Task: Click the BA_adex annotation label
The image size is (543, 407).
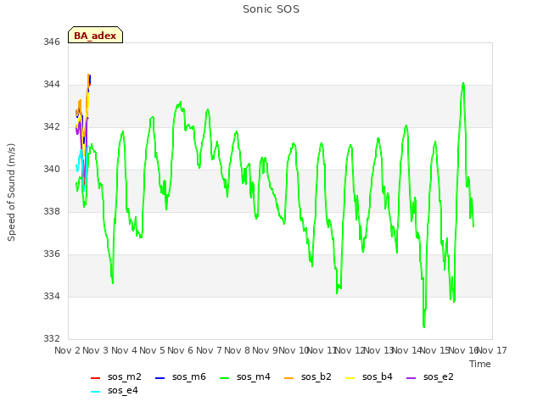Action: coord(95,35)
